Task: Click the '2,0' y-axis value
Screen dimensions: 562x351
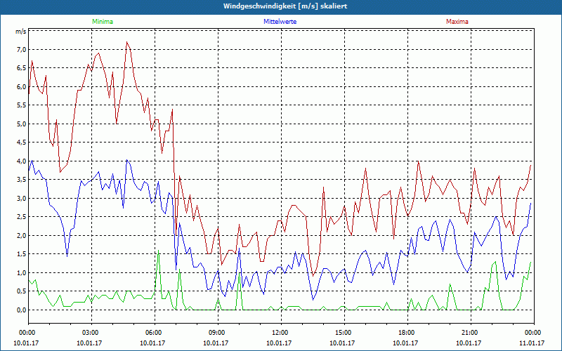Action: click(22, 236)
